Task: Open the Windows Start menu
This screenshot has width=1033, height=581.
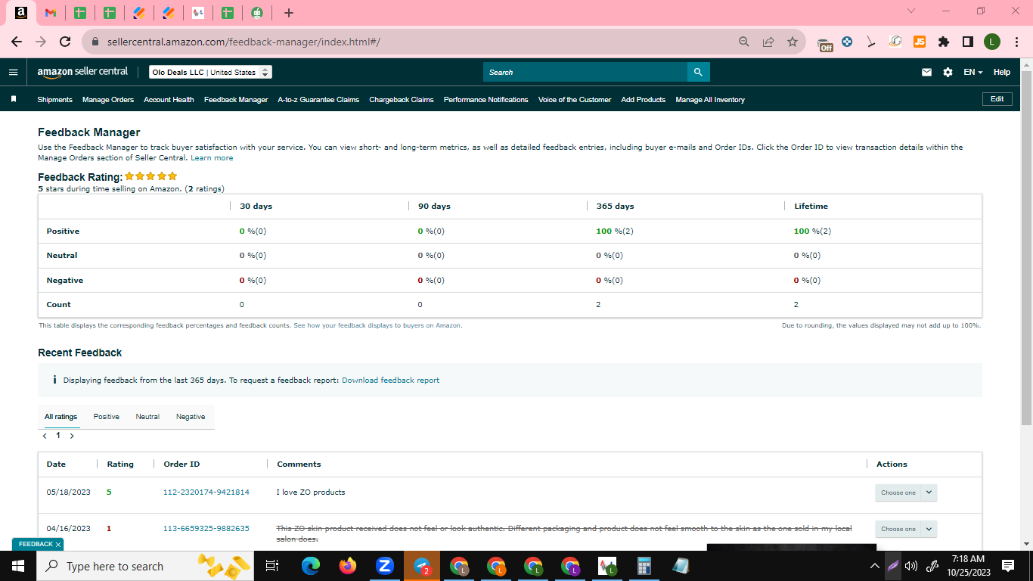Action: tap(17, 566)
